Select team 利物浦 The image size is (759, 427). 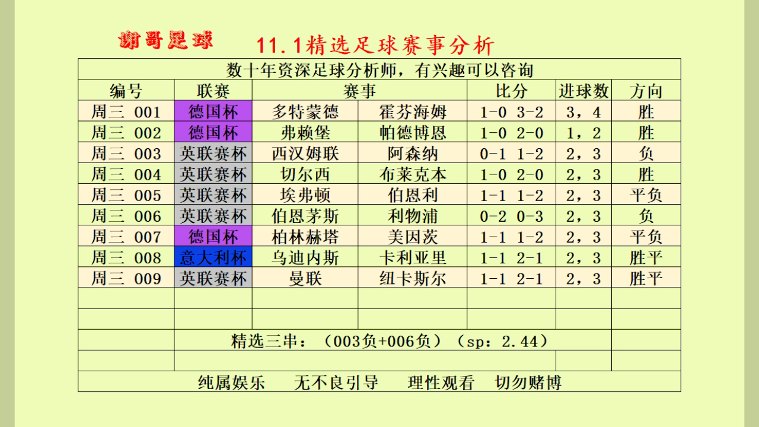tap(413, 215)
